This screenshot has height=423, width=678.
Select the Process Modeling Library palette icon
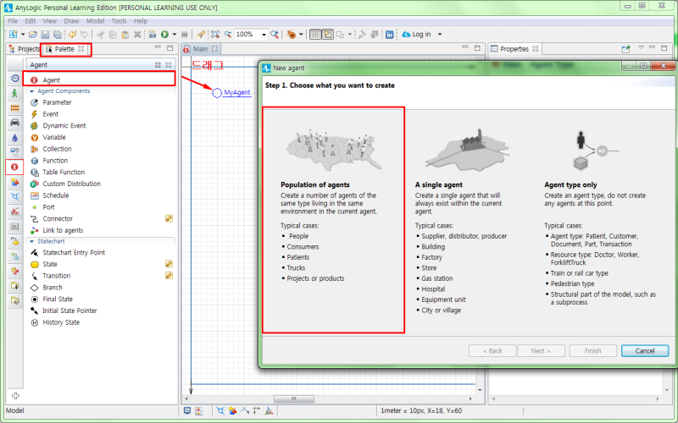(14, 79)
